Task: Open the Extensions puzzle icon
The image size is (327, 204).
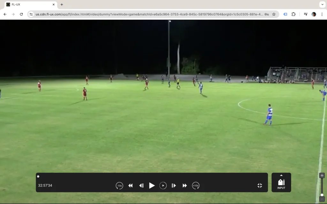Action: (293, 14)
